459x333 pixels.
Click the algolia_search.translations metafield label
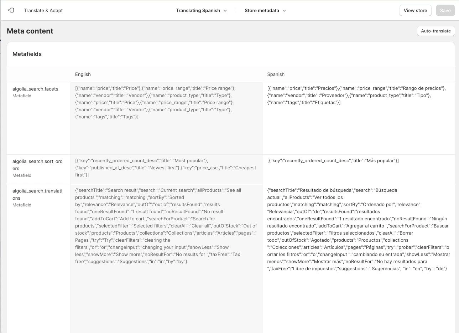click(37, 194)
